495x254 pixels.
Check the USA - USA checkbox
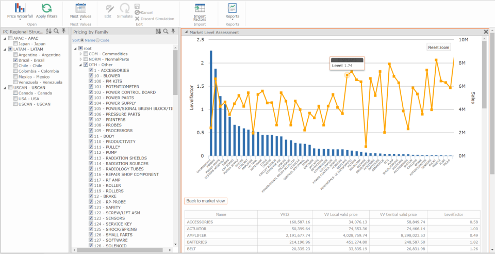coord(15,99)
